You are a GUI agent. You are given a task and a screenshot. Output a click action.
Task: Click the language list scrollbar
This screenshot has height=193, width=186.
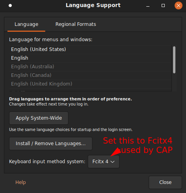(x=174, y=60)
